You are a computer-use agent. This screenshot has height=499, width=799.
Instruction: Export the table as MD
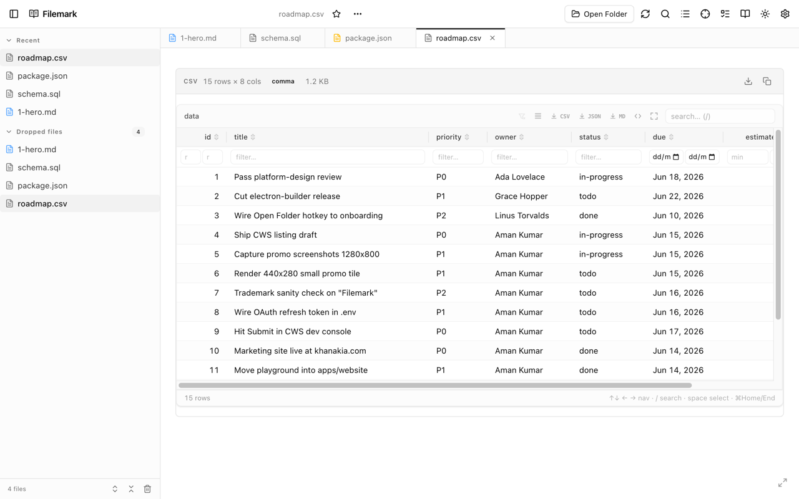(x=618, y=116)
